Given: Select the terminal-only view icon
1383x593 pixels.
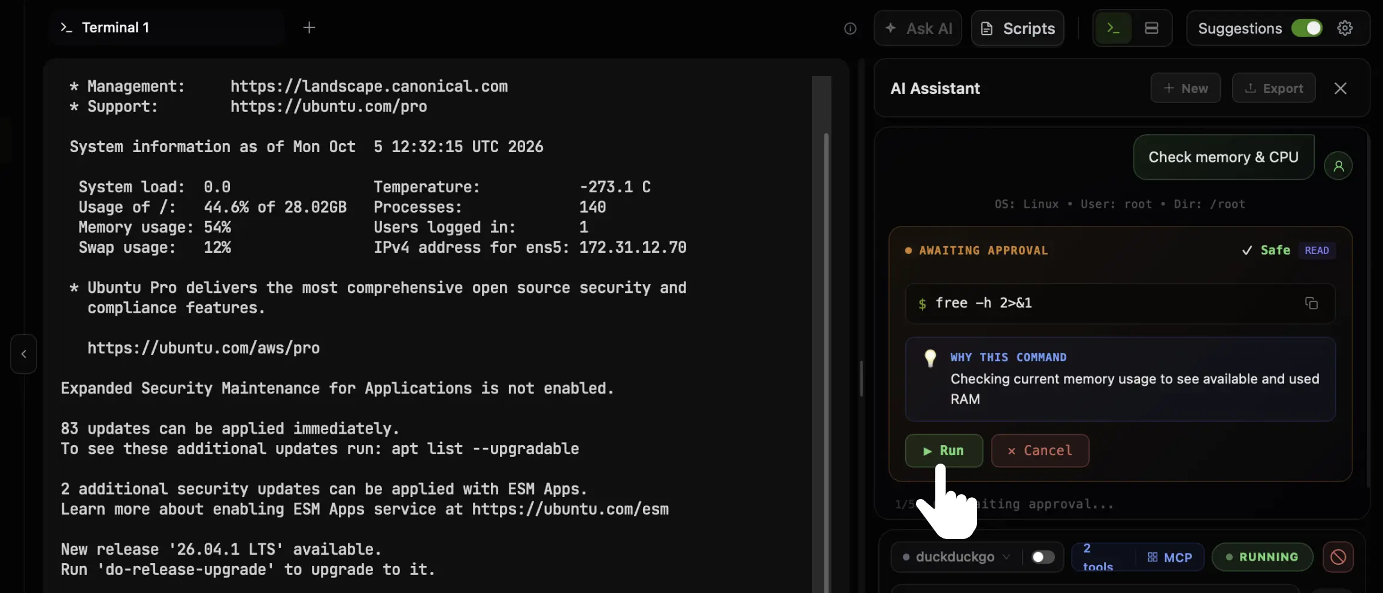Looking at the screenshot, I should pyautogui.click(x=1113, y=28).
